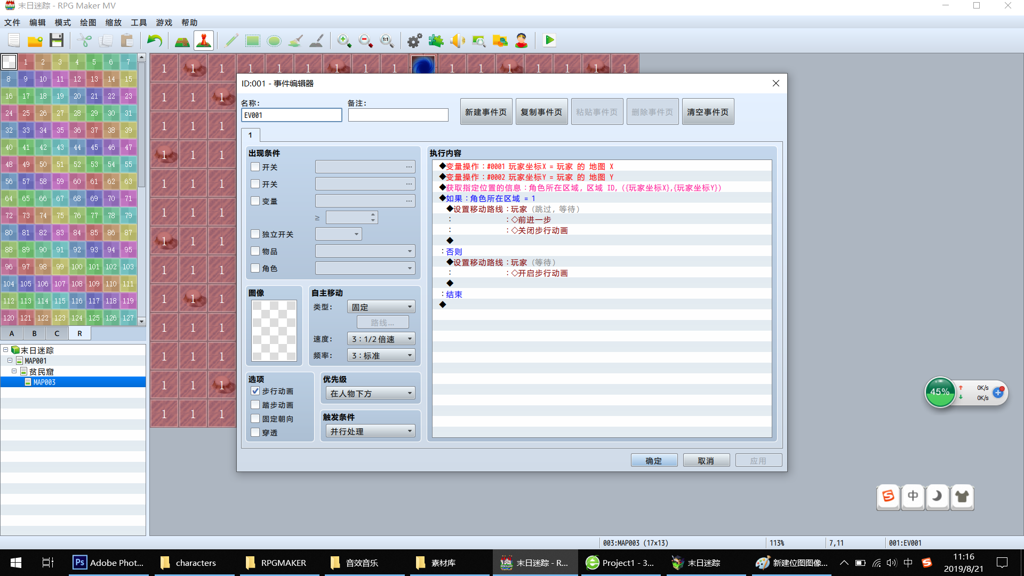Open the 优先级 priority dropdown
This screenshot has height=576, width=1024.
(x=371, y=393)
